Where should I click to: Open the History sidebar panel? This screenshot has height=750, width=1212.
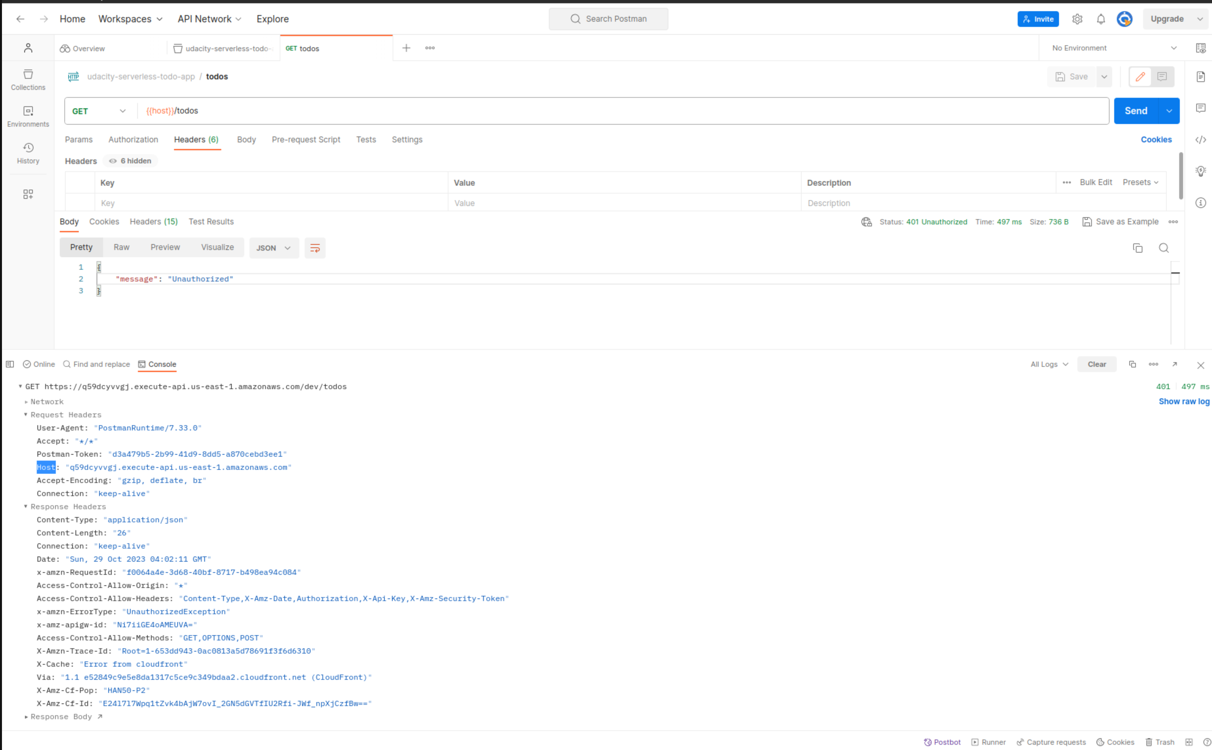tap(28, 153)
